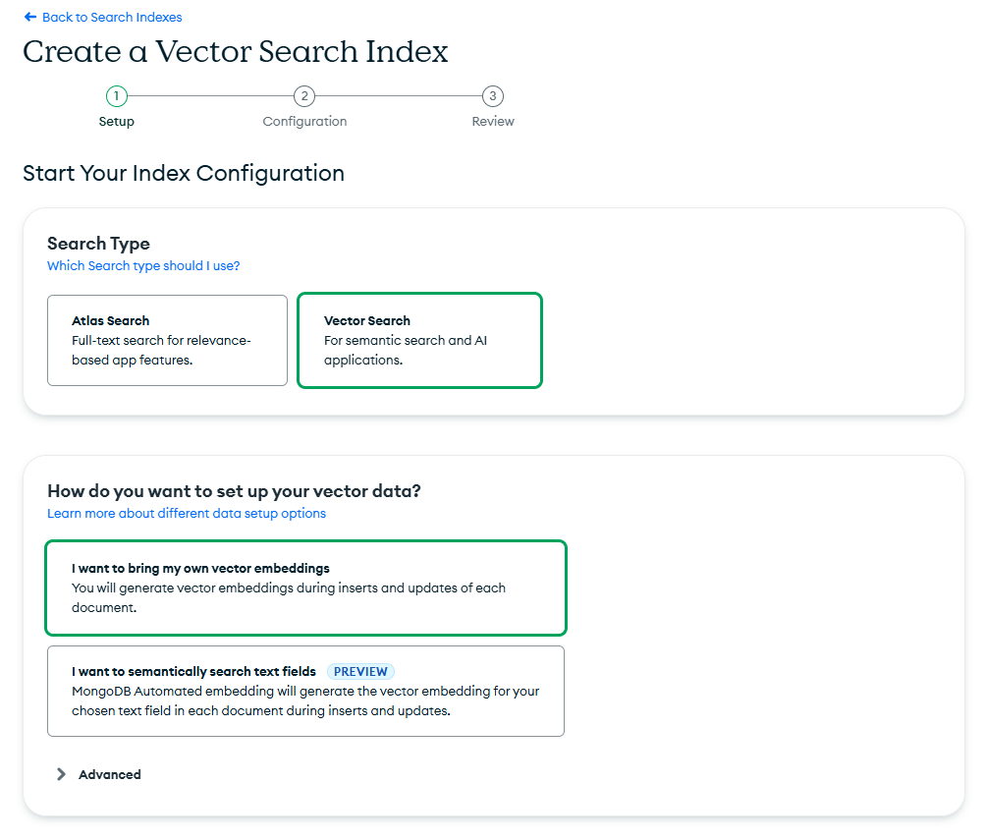Screen dimensions: 985x839
Task: Click the back arrow icon
Action: click(30, 17)
